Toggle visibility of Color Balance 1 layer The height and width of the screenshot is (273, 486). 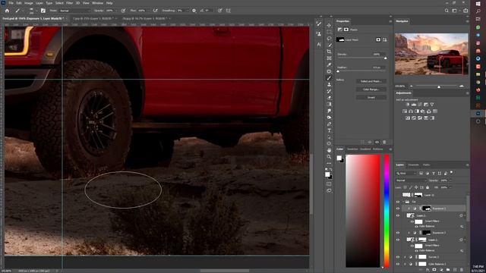[398, 264]
